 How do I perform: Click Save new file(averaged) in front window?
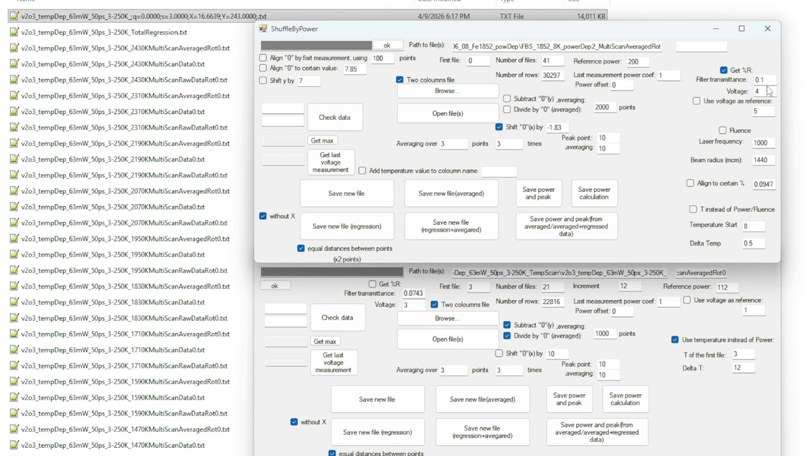tap(451, 193)
